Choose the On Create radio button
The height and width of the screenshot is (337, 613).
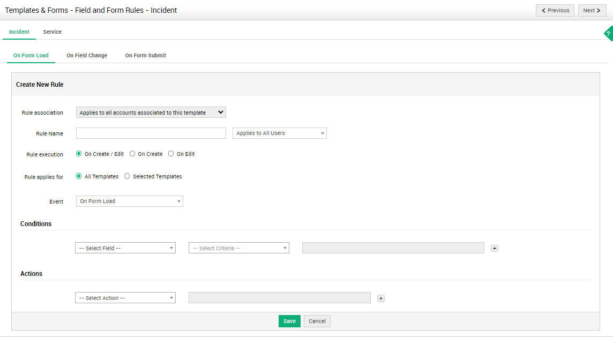click(132, 154)
